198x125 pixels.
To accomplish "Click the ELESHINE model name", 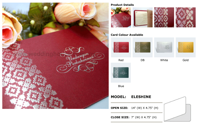I will [141, 97].
